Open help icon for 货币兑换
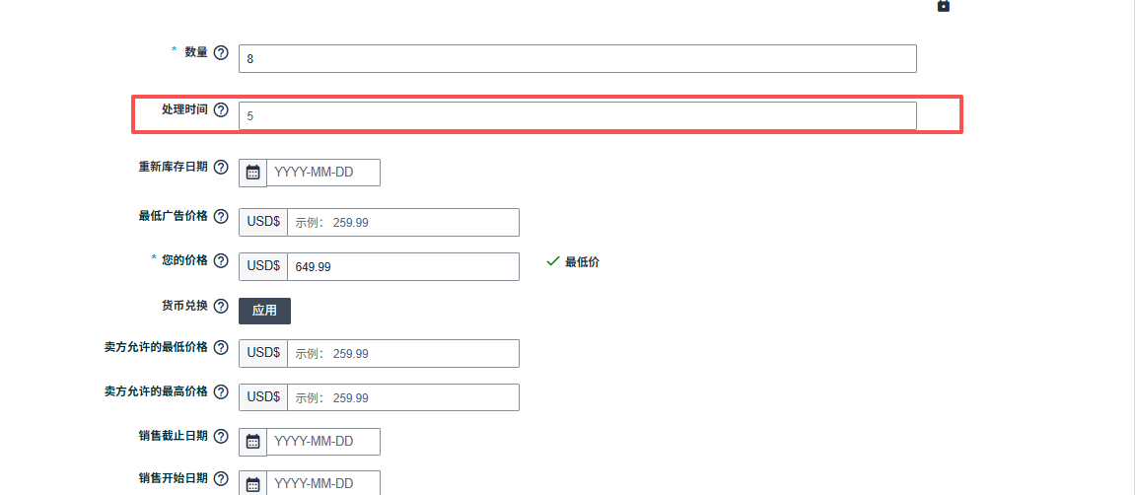The height and width of the screenshot is (495, 1135). point(221,306)
